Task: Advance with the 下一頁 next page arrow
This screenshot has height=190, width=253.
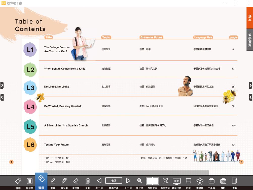Action: pyautogui.click(x=128, y=181)
